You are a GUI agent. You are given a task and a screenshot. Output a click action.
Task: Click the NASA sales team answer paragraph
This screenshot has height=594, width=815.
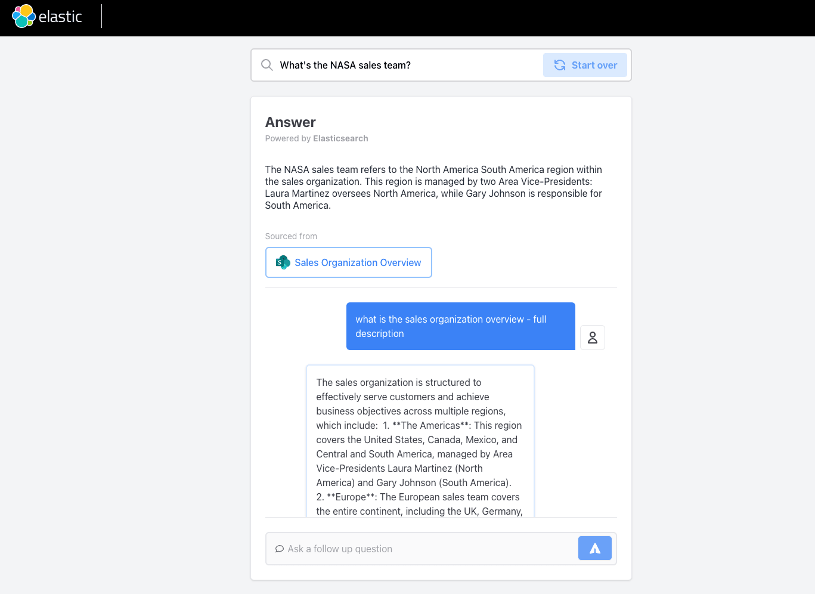[x=433, y=187]
